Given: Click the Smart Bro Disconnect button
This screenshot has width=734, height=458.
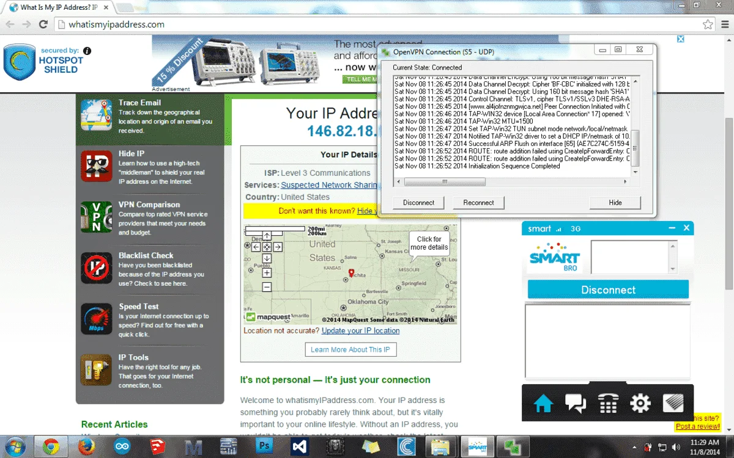Looking at the screenshot, I should [x=608, y=289].
